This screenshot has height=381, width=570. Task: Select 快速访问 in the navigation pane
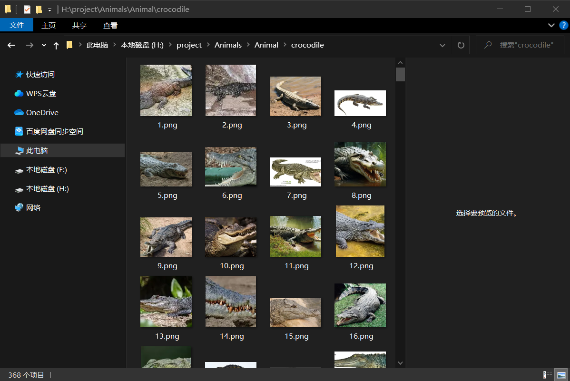40,75
